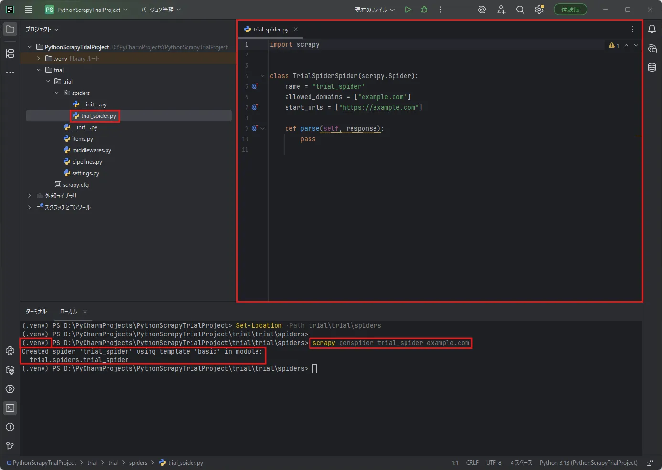Click the terminal prompt input cursor
The width and height of the screenshot is (662, 470).
(314, 368)
